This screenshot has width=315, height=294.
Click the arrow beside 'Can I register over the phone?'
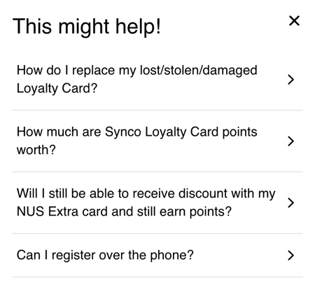(290, 255)
